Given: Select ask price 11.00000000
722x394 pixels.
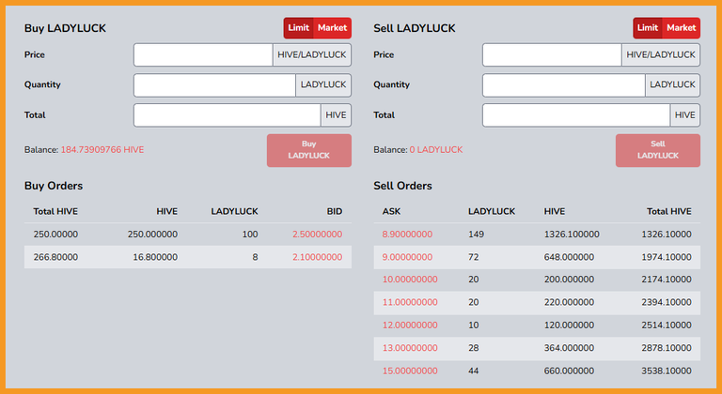Looking at the screenshot, I should coord(410,302).
